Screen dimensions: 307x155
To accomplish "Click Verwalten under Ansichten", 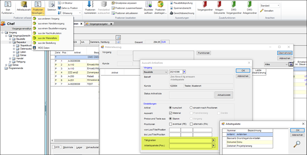I will coord(267,11).
